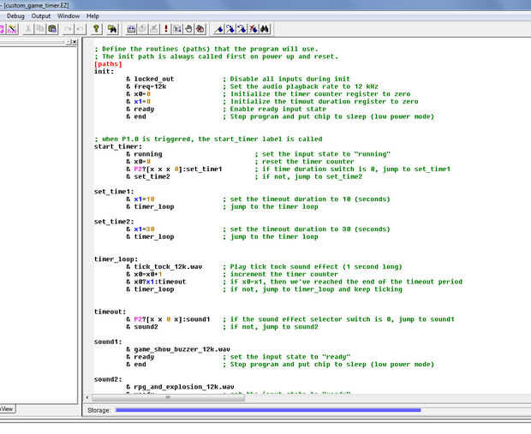Click the 'Define the routines (paths)' comment
The height and width of the screenshot is (434, 531).
[x=206, y=49]
